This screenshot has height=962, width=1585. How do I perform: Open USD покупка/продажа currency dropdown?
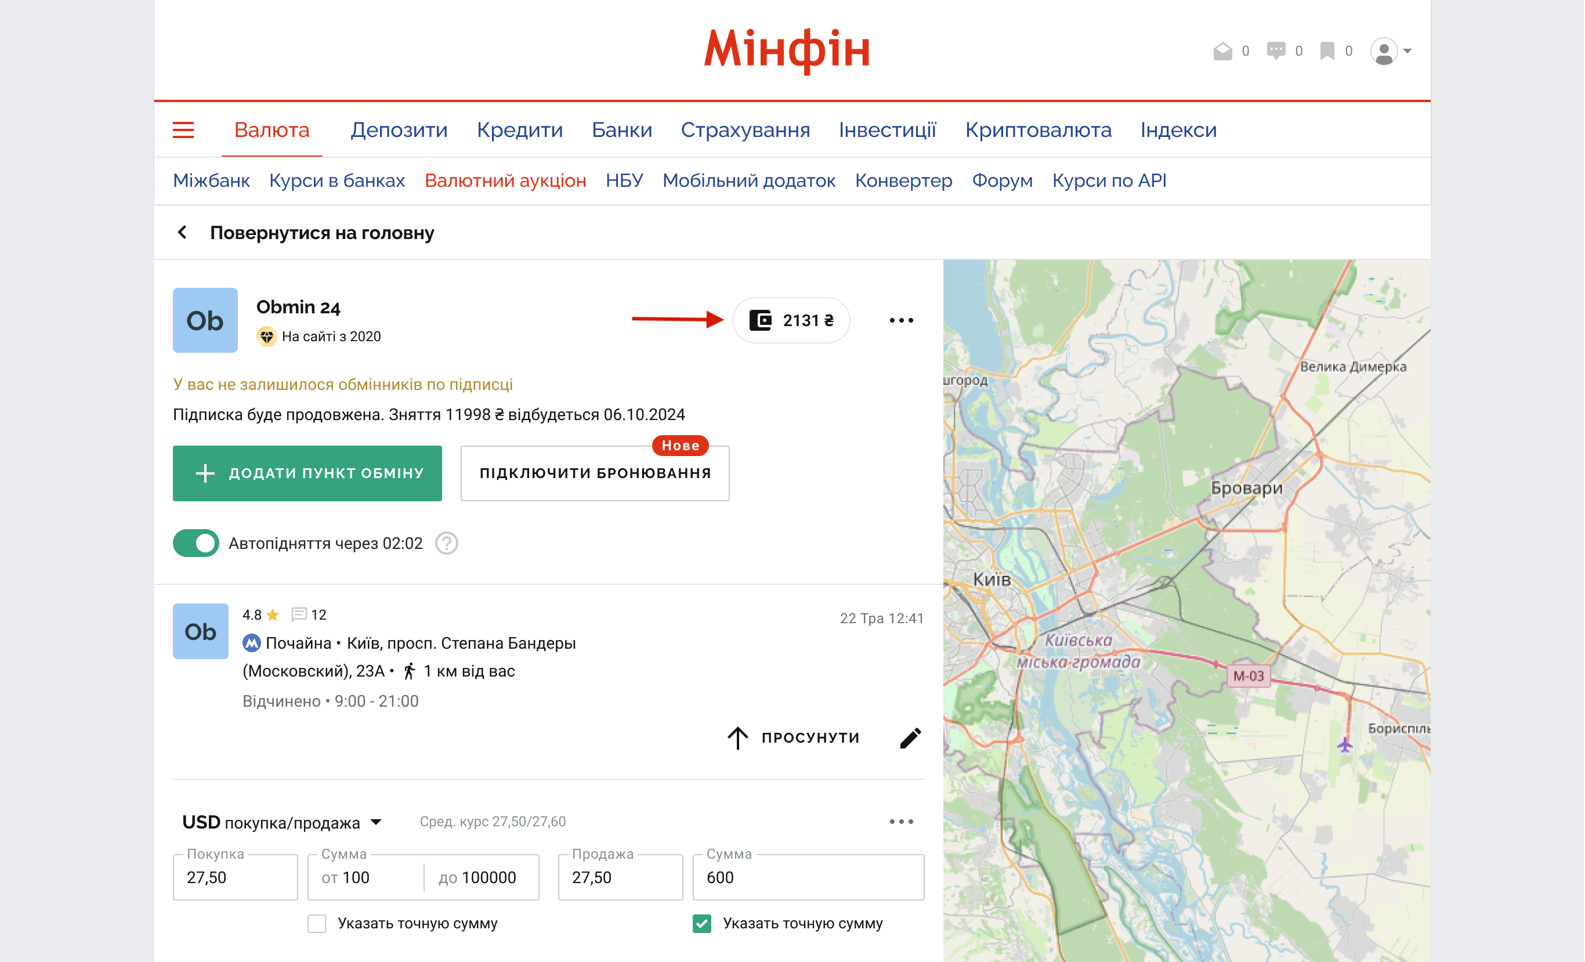(283, 822)
